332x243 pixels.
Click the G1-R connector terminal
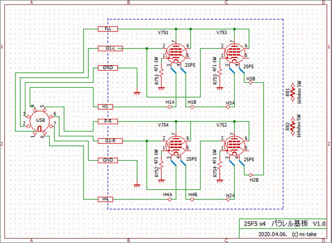click(109, 141)
